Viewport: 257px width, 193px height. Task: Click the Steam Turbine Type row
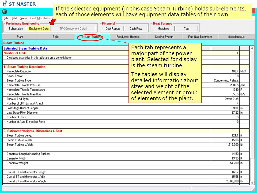126,81
